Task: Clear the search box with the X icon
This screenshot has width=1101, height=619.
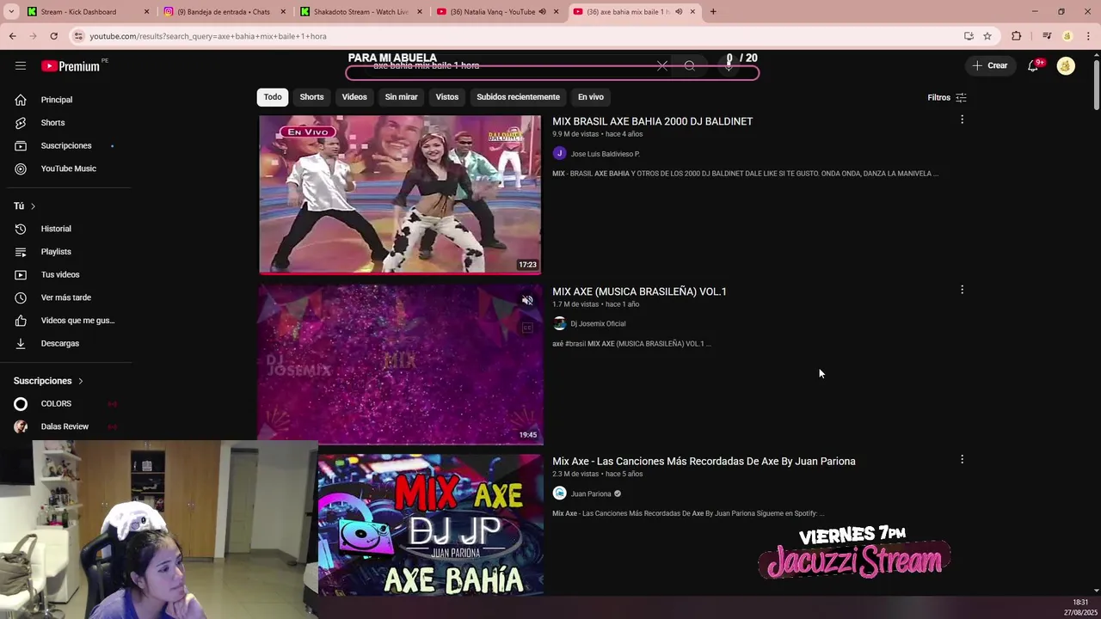Action: (x=661, y=65)
